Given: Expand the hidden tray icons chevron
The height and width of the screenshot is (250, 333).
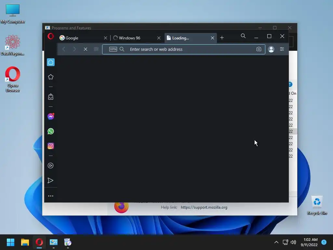Looking at the screenshot, I should tap(276, 242).
